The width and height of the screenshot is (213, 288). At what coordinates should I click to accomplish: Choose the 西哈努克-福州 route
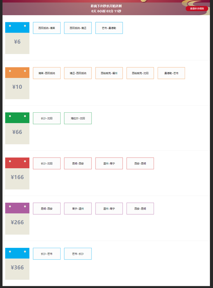(x=109, y=73)
